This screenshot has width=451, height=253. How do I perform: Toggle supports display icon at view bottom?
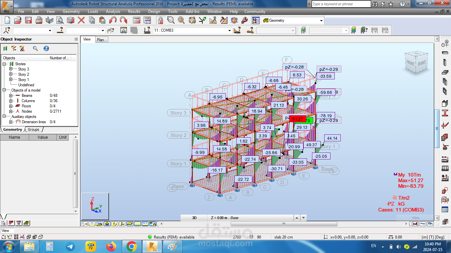pos(107,224)
